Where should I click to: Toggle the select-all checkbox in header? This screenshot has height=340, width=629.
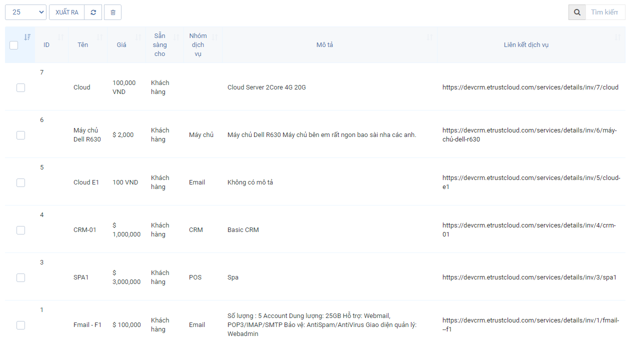(x=14, y=45)
